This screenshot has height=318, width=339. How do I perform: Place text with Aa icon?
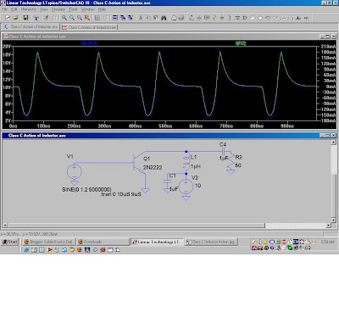(x=298, y=18)
